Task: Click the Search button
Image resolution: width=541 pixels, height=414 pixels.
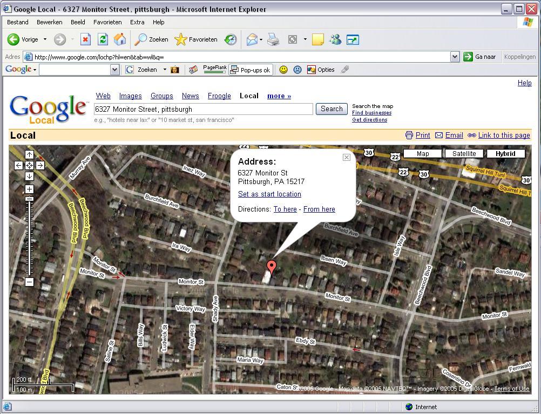Action: [332, 109]
